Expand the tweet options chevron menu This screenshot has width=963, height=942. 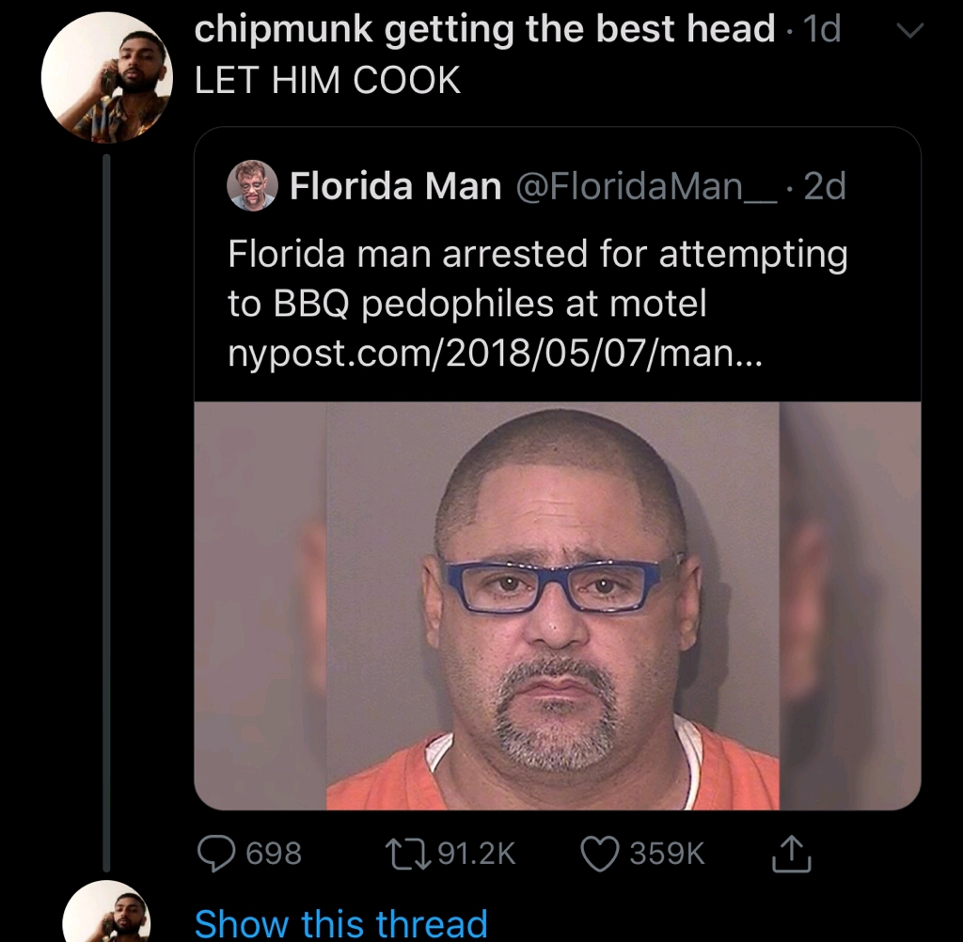click(907, 32)
